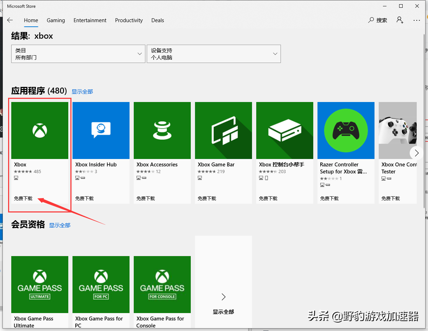Click the Razer Controller Setup title
This screenshot has height=331, width=428.
[344, 168]
